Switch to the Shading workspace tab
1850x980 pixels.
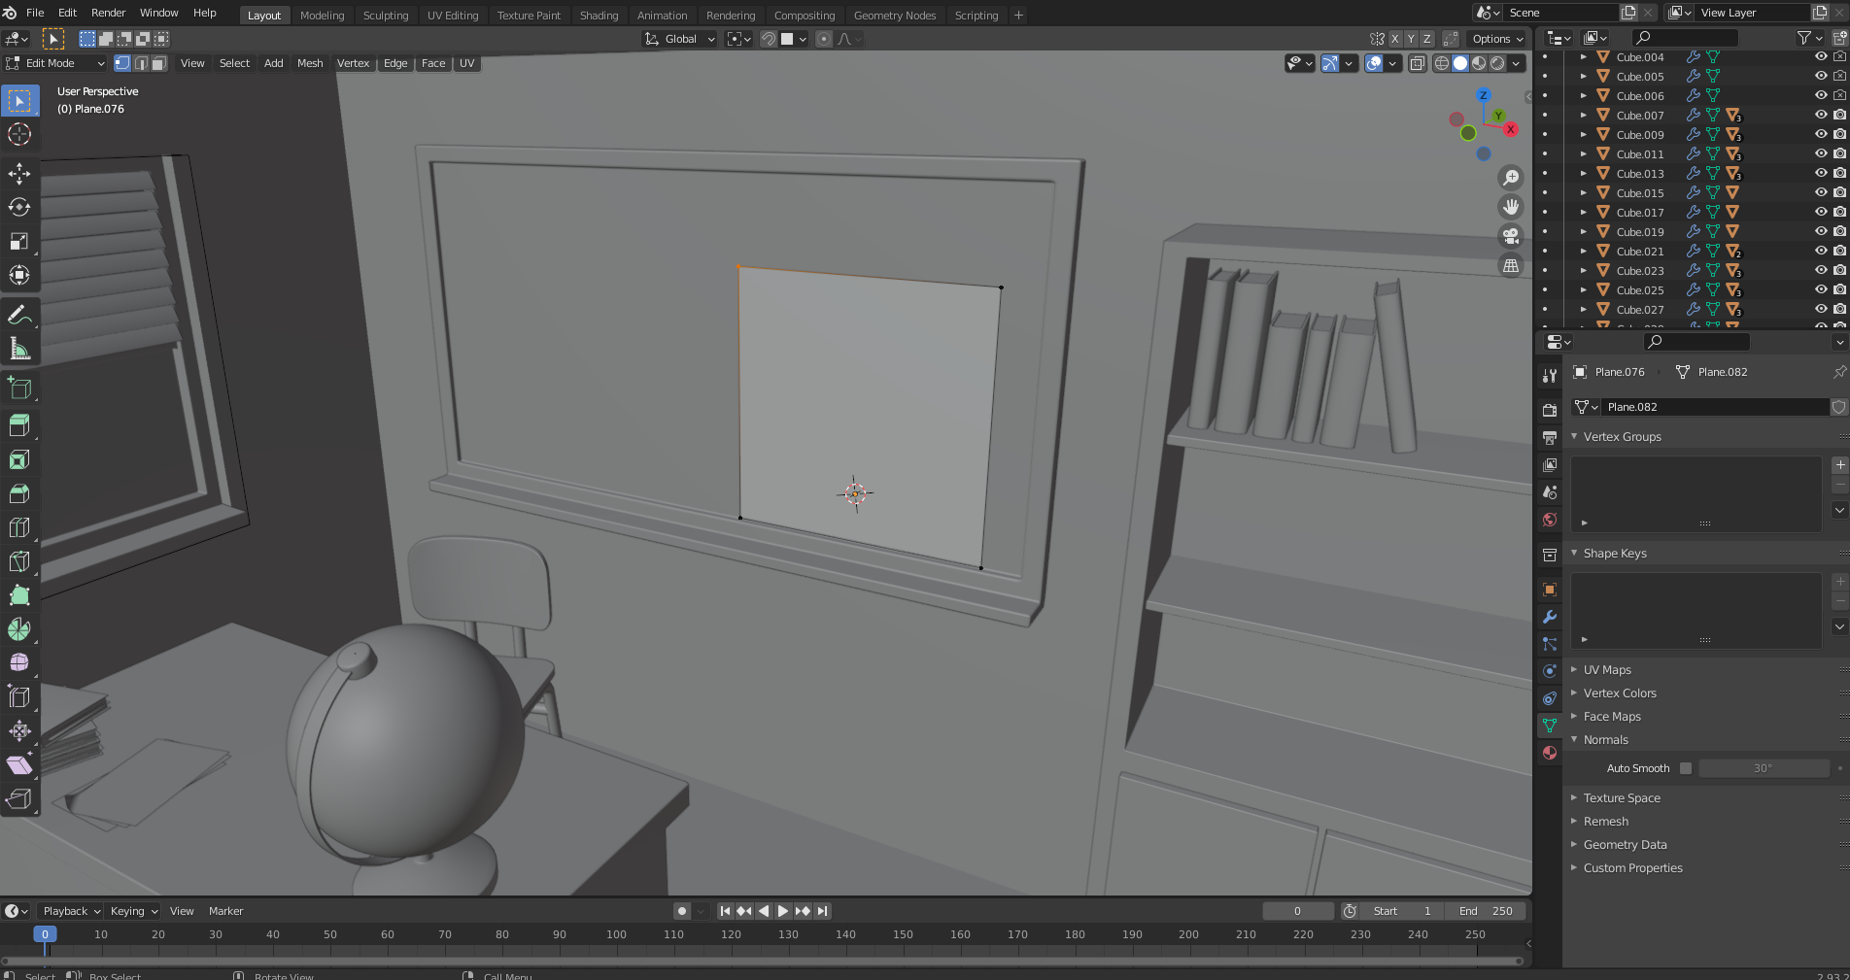click(599, 16)
